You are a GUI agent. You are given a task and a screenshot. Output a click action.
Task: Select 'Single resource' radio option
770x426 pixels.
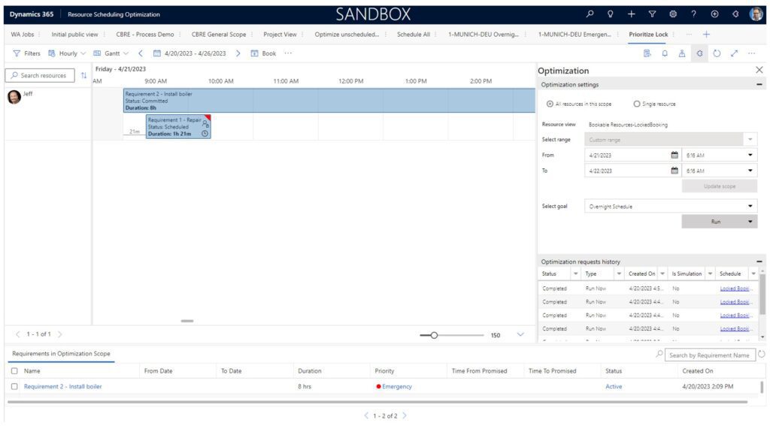tap(637, 104)
